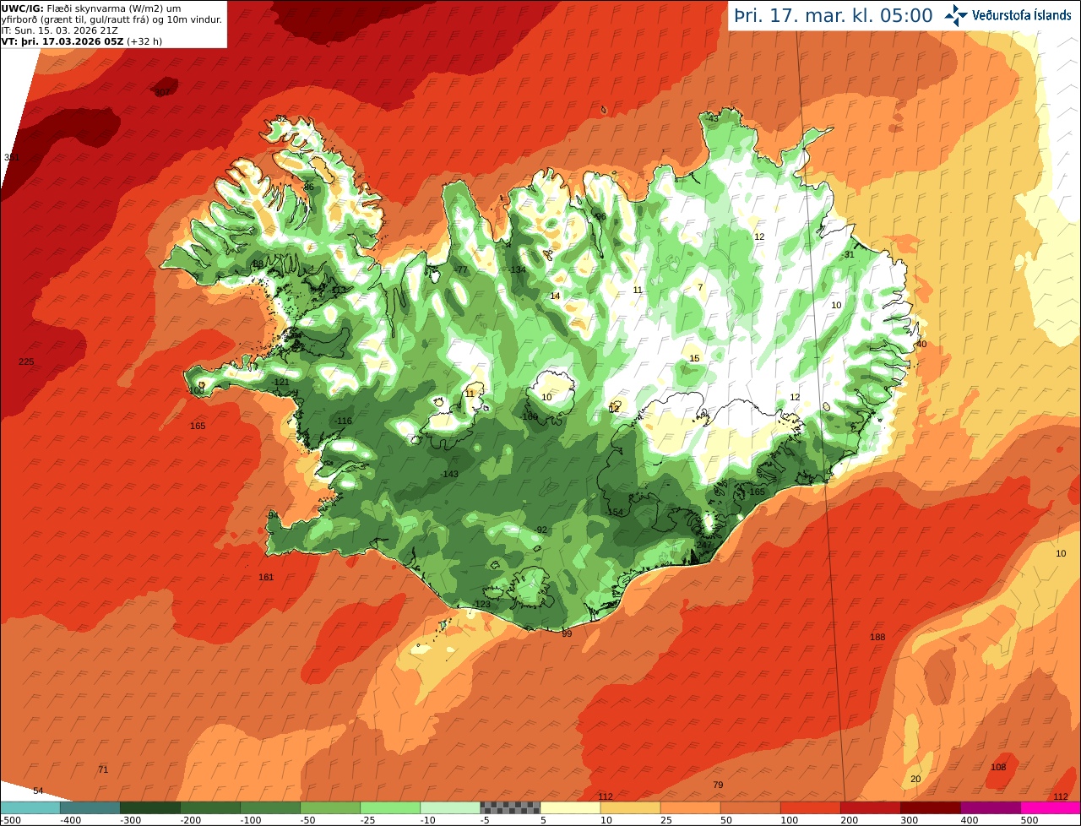Click the -154 value on the map
Screen dimensions: 1081x826
pyautogui.click(x=614, y=513)
